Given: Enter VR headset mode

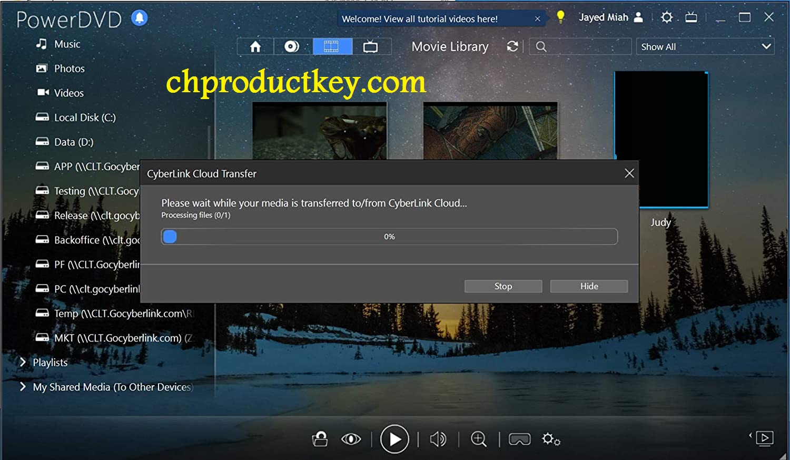Looking at the screenshot, I should [519, 439].
